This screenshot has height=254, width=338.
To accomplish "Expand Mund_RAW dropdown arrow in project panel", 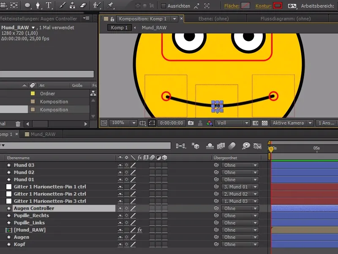I will click(x=33, y=28).
